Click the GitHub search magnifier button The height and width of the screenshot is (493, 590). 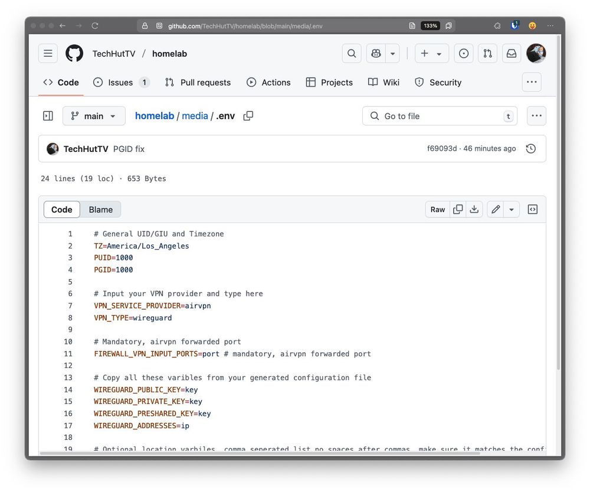[352, 54]
